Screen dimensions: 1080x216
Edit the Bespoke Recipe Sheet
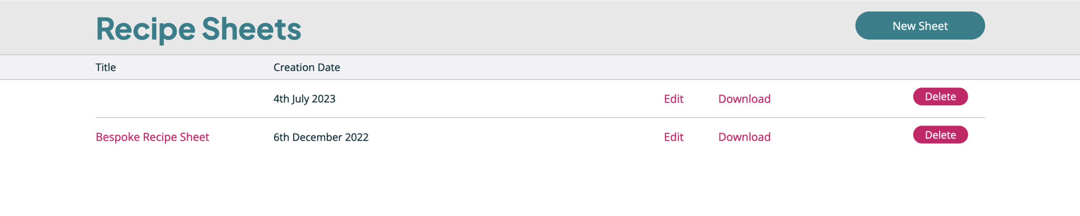(673, 137)
